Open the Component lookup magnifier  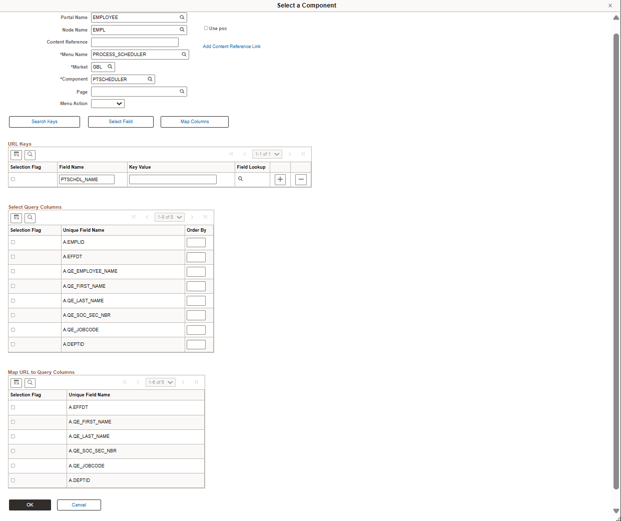pyautogui.click(x=150, y=79)
